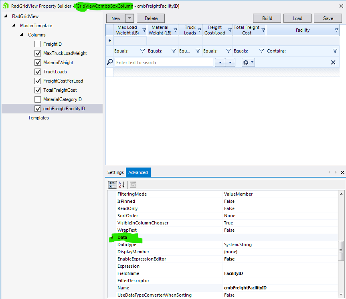Open filter operator icon in Truck Loads filter cell
Viewport: 346px width, 299px height.
coord(198,51)
